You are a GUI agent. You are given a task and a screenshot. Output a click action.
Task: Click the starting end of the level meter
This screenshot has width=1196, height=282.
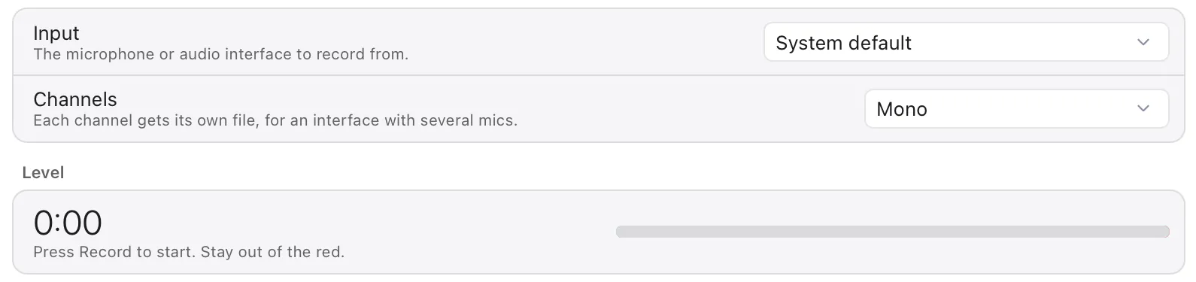(x=626, y=232)
